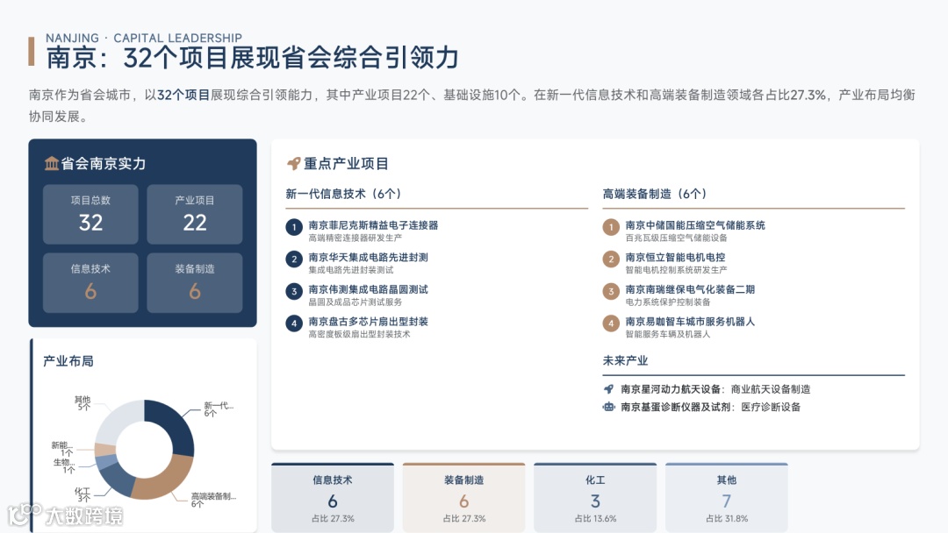
Task: Click the main title 南京：32个项目展现省会综合引领力
Action: tap(252, 58)
